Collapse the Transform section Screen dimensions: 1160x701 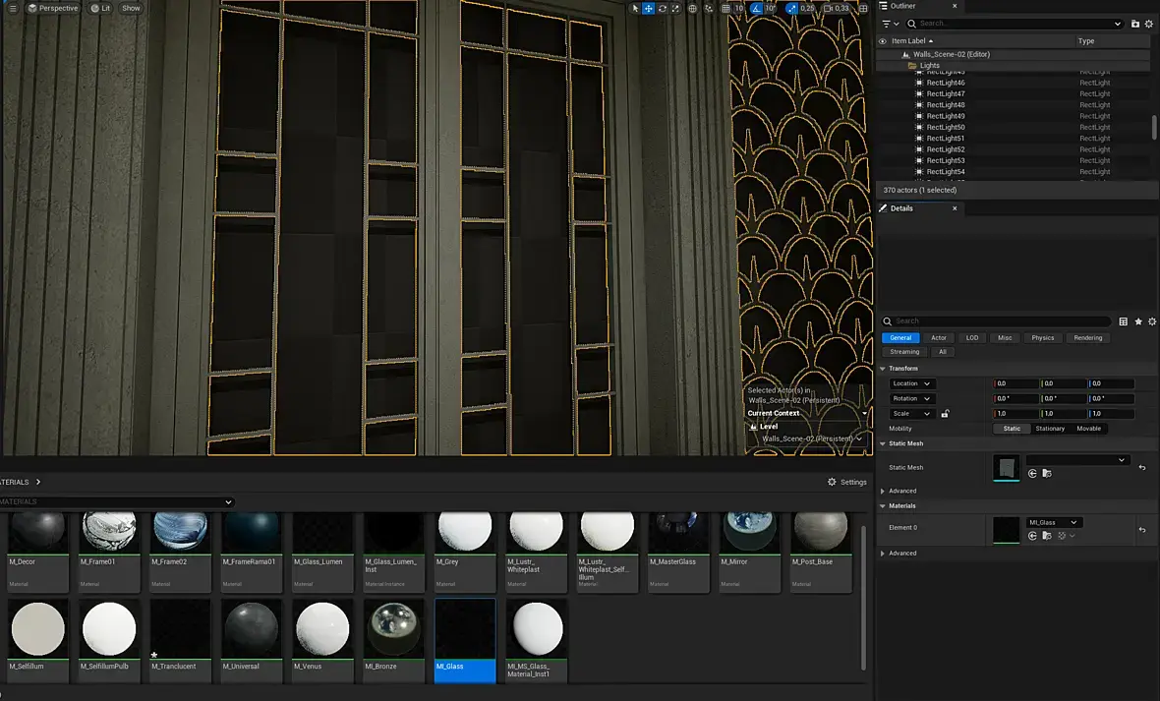pyautogui.click(x=883, y=369)
